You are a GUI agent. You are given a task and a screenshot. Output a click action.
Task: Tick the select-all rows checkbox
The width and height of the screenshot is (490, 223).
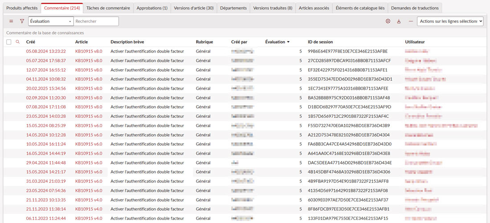tap(9, 42)
